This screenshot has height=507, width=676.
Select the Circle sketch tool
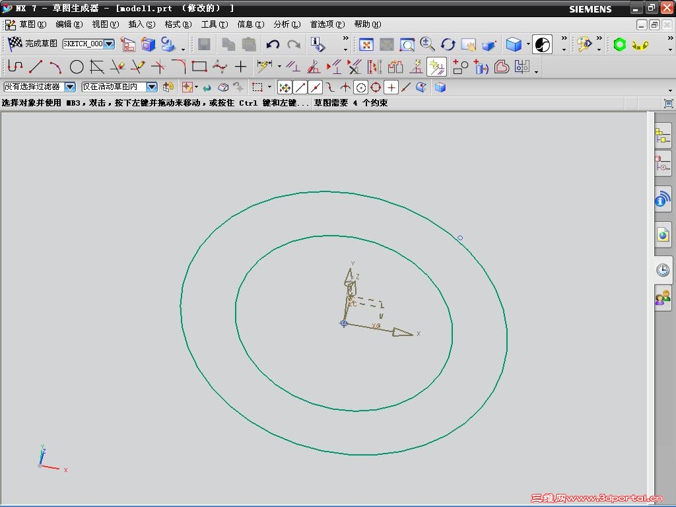point(77,67)
